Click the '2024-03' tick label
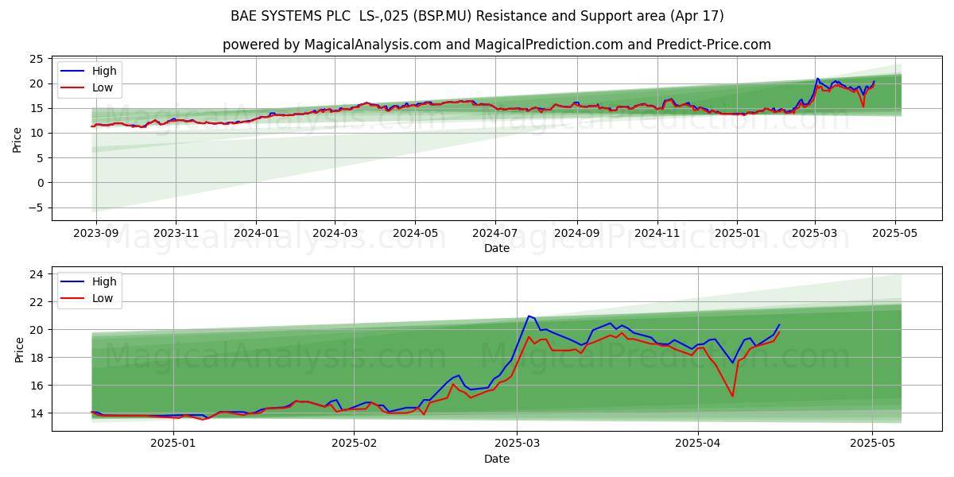This screenshot has width=954, height=477. (x=334, y=234)
